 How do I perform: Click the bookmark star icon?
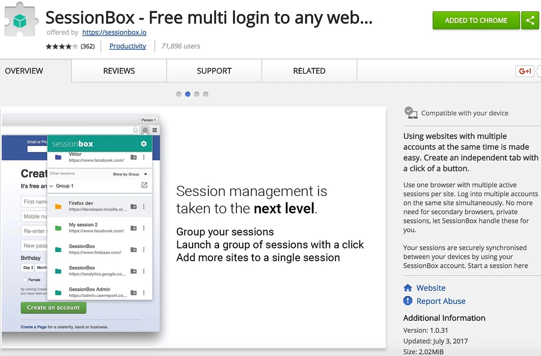(x=136, y=130)
